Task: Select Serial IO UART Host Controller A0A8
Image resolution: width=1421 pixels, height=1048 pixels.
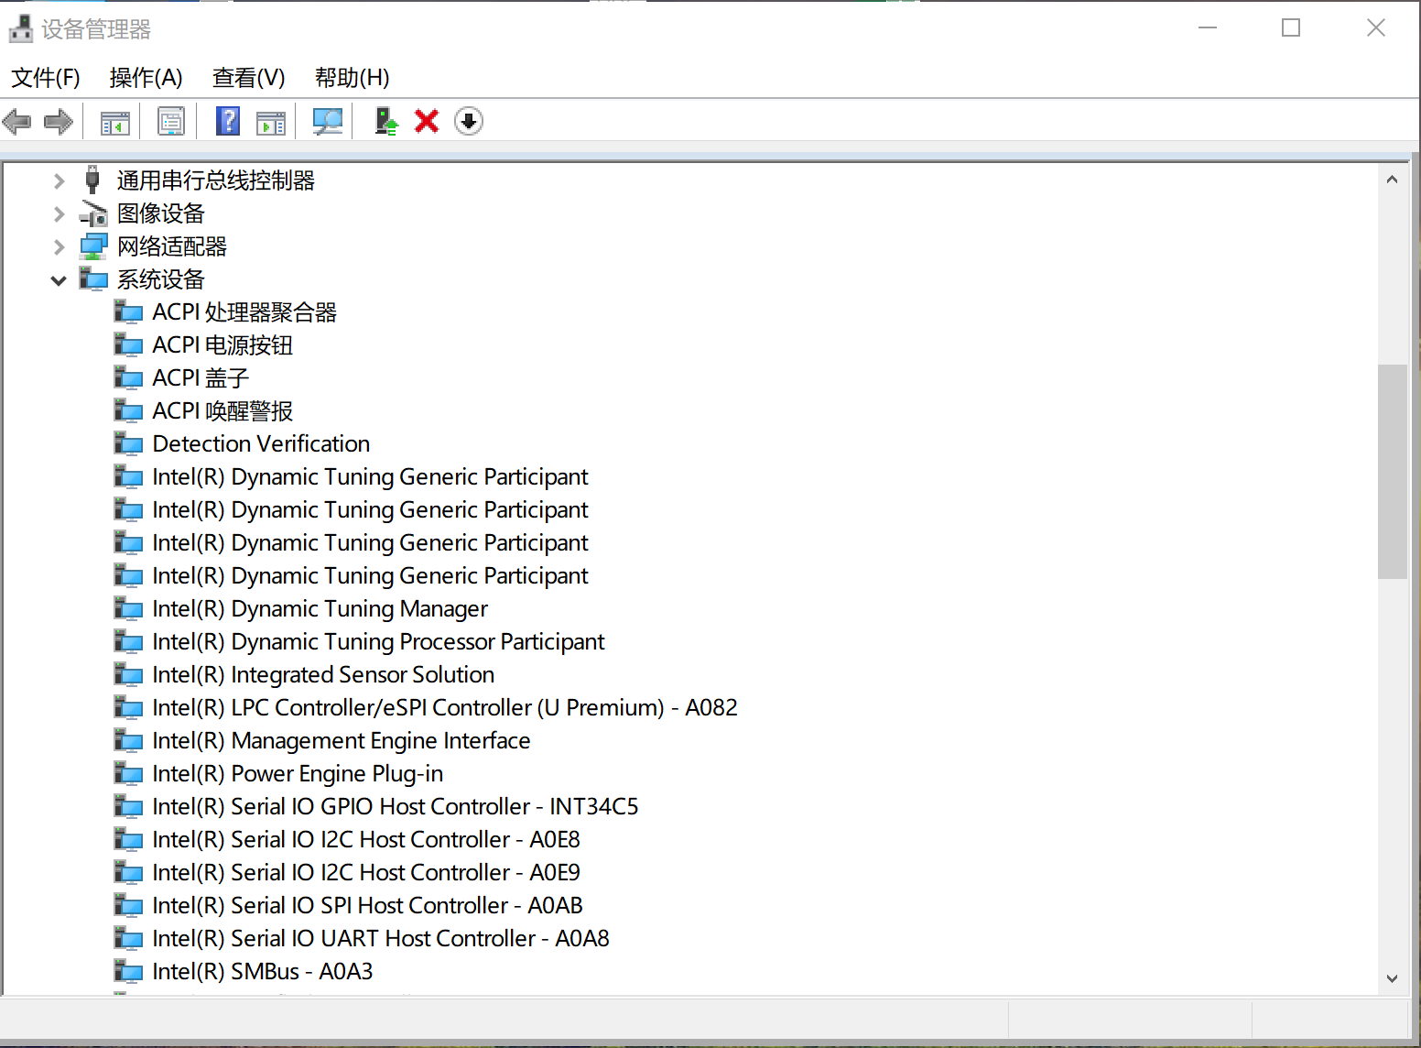Action: (x=381, y=939)
